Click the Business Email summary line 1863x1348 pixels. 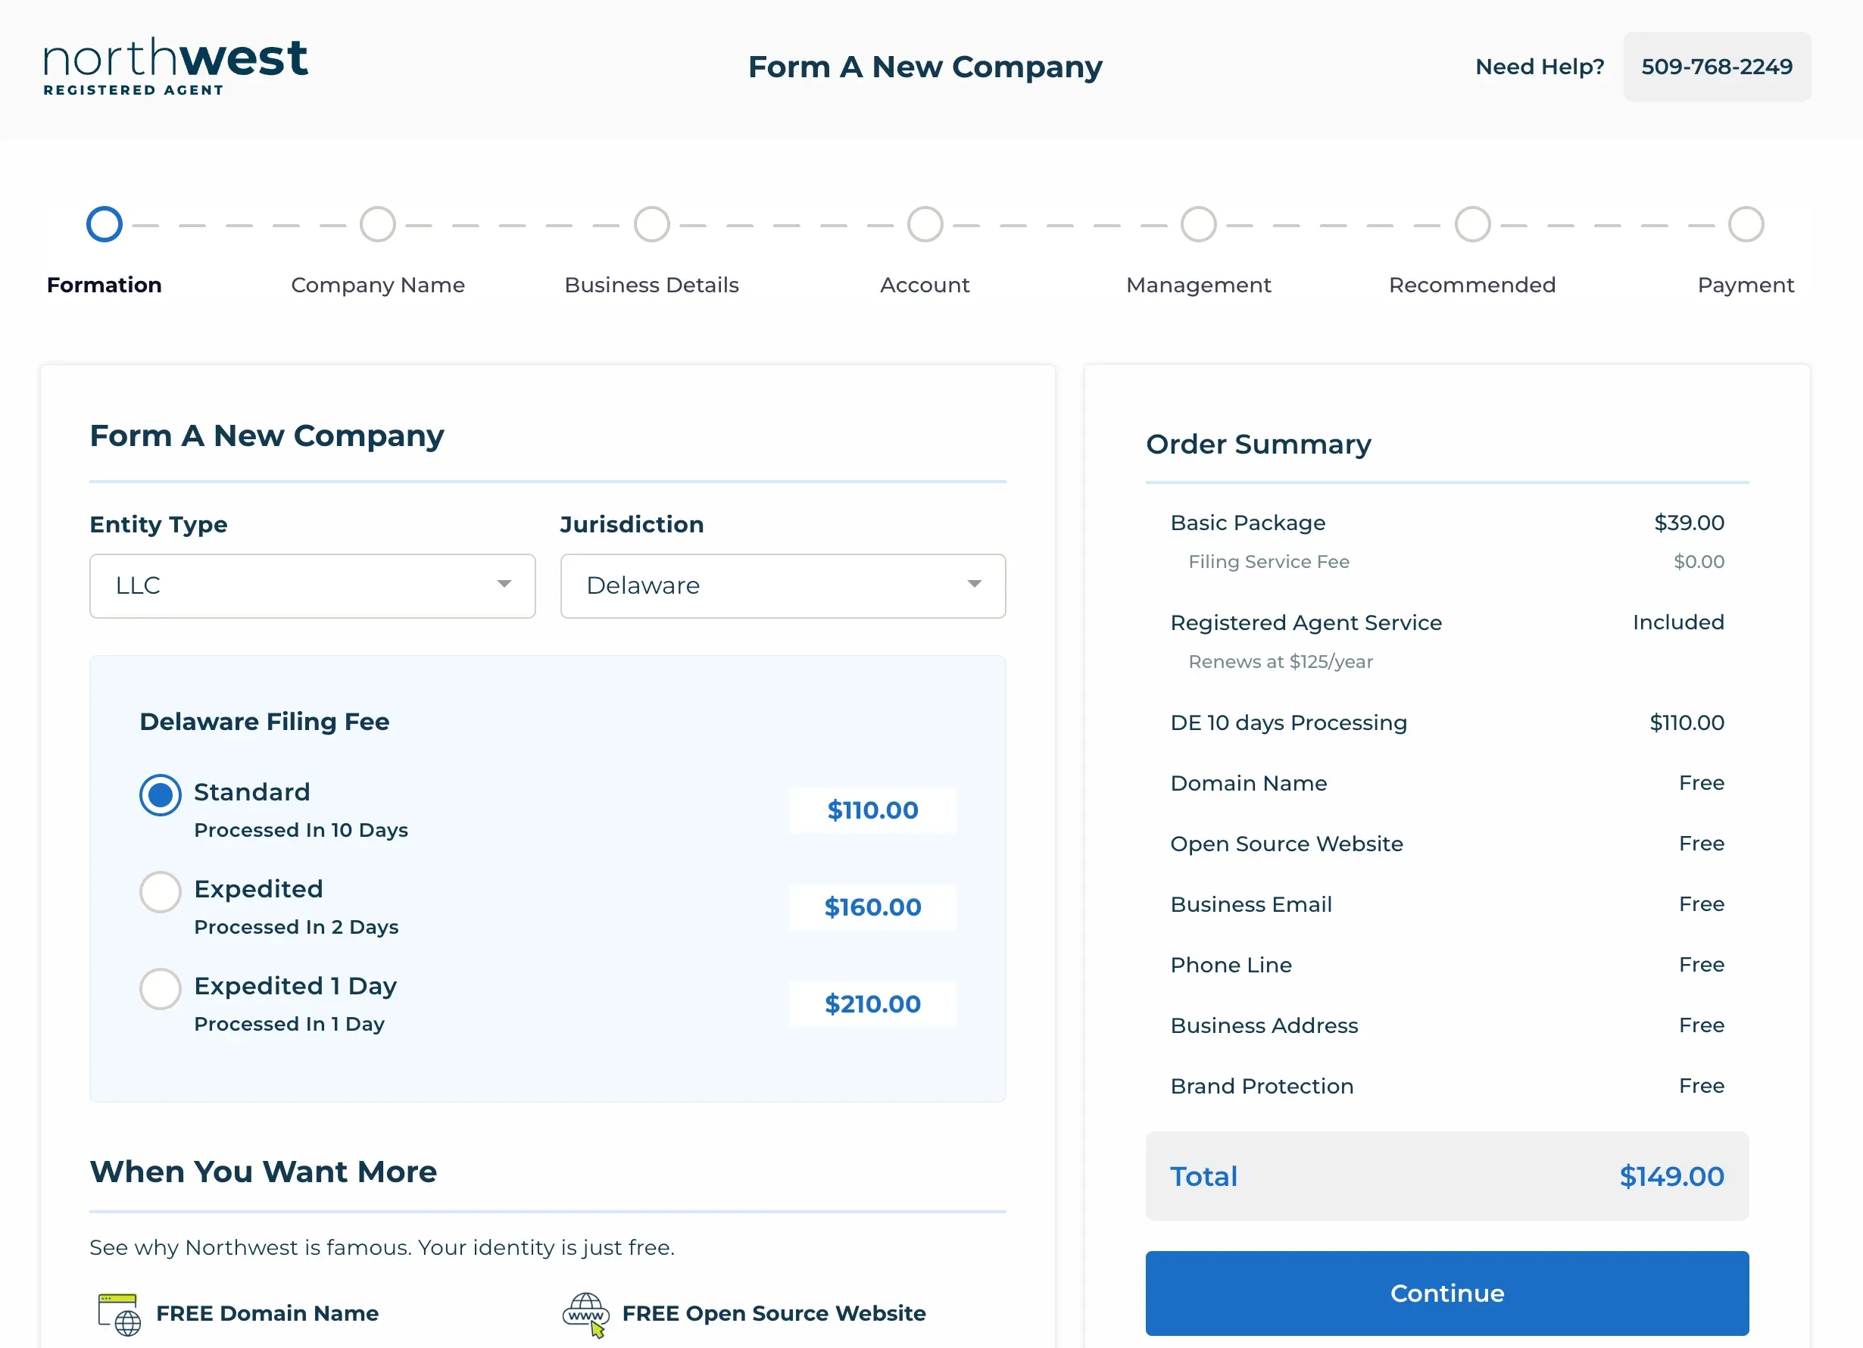coord(1446,904)
